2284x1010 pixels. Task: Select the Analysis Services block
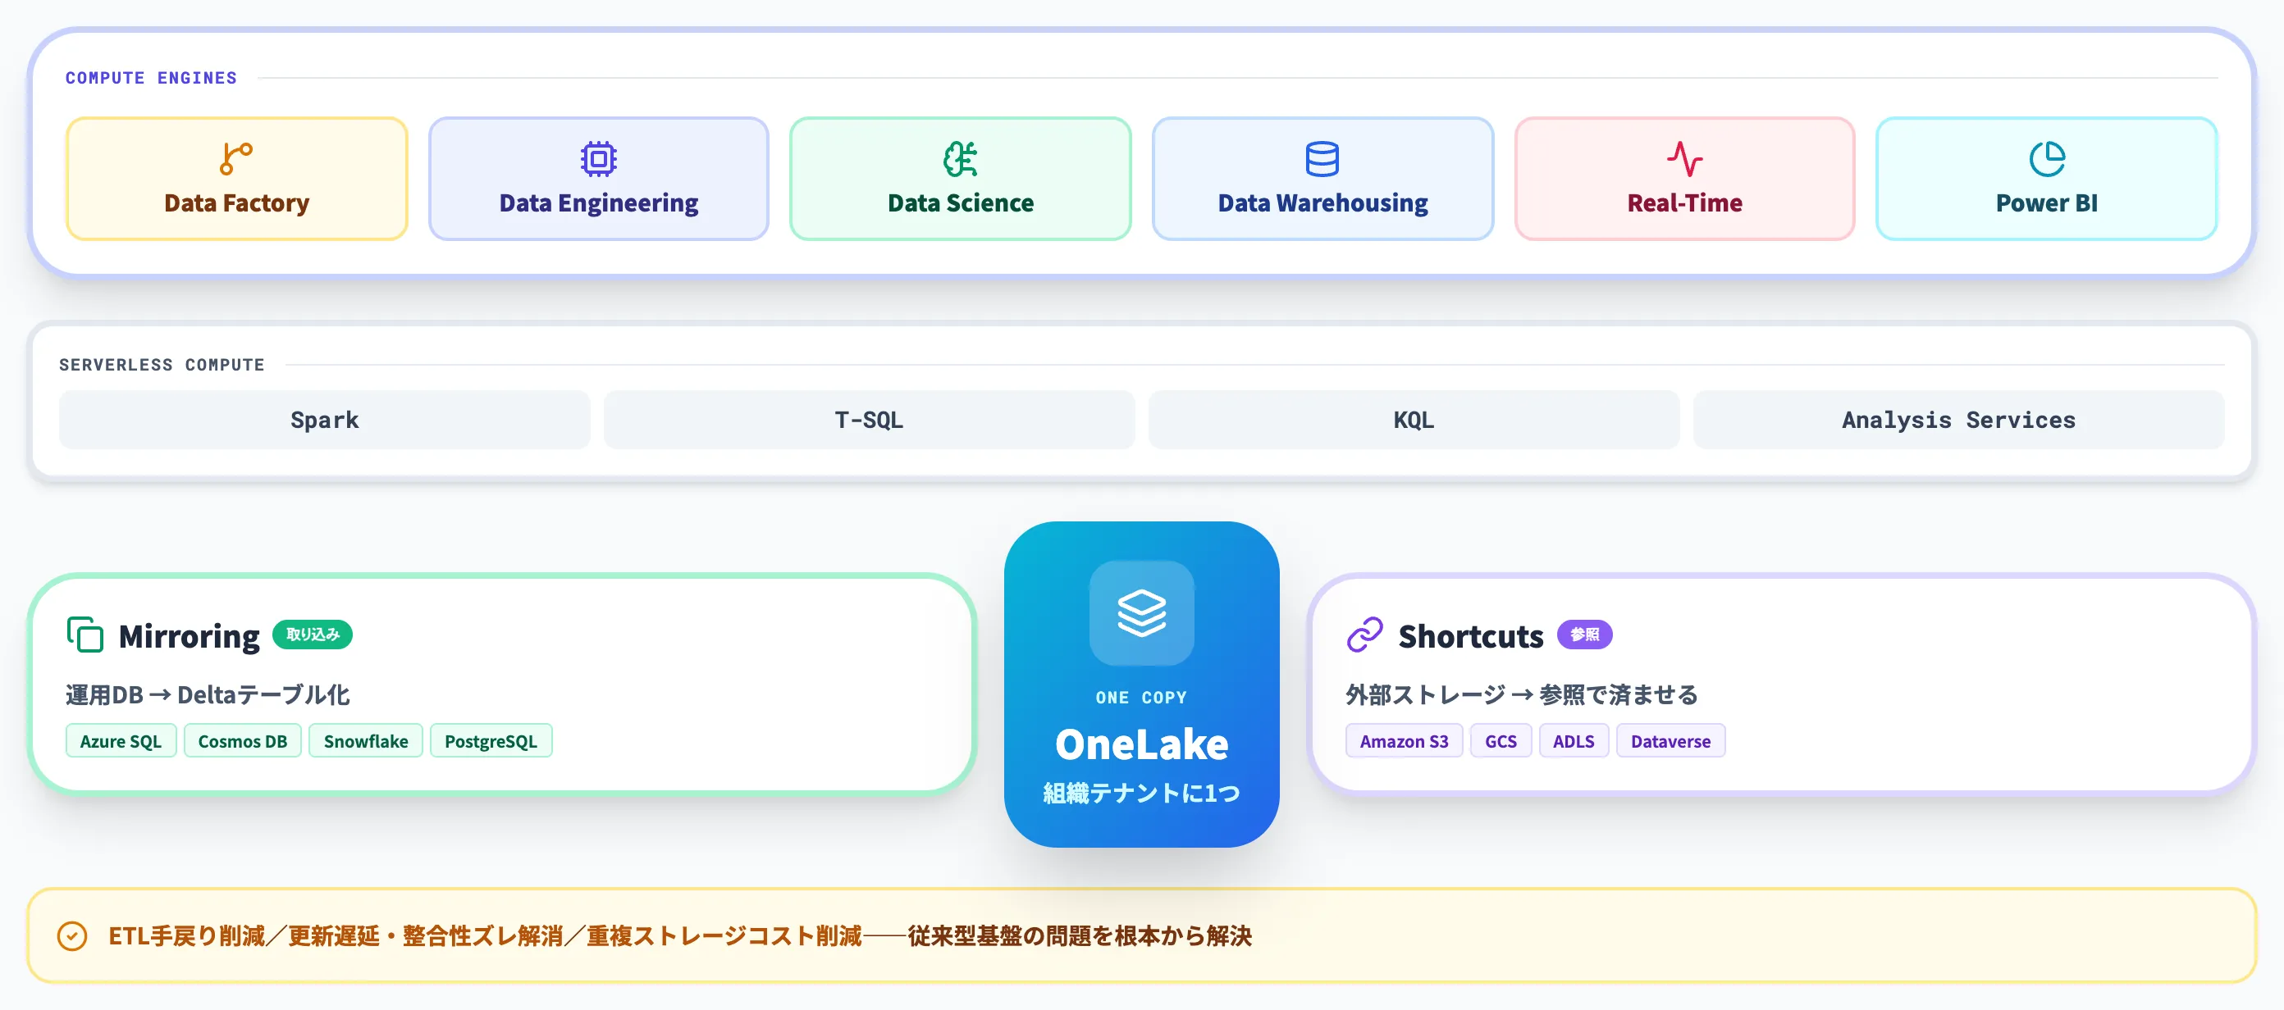click(1958, 420)
